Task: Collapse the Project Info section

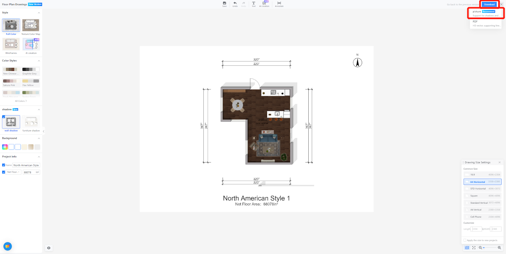Action: 39,157
